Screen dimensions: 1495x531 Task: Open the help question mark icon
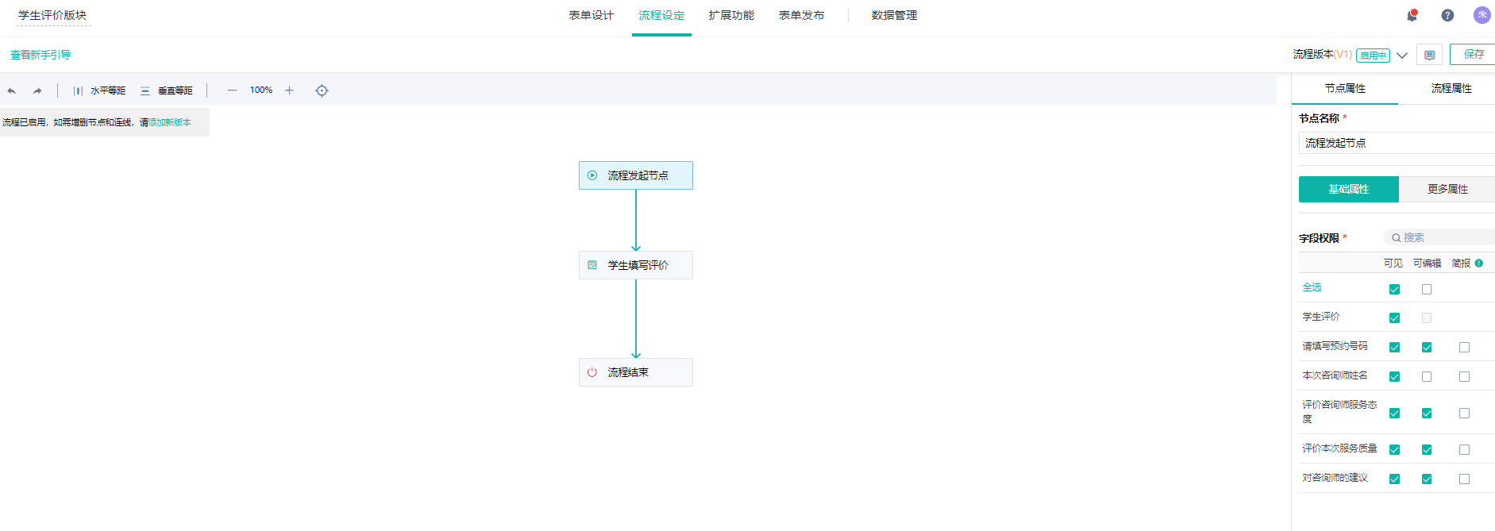click(1447, 15)
